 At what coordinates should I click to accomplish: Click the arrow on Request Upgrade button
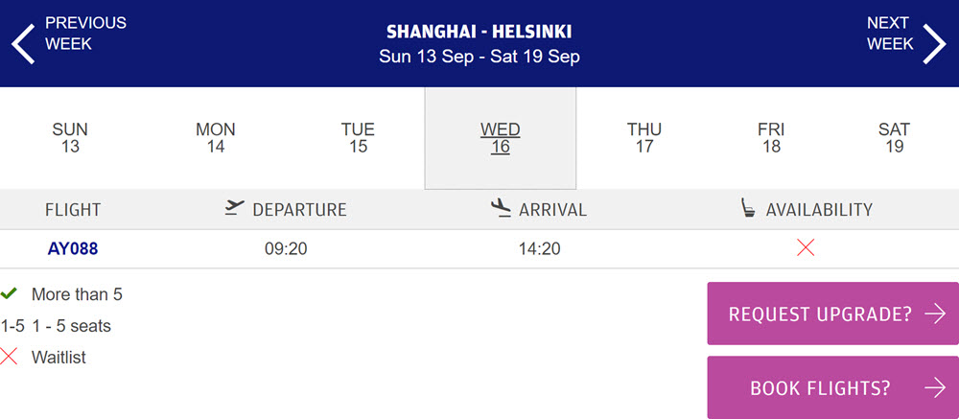click(935, 314)
